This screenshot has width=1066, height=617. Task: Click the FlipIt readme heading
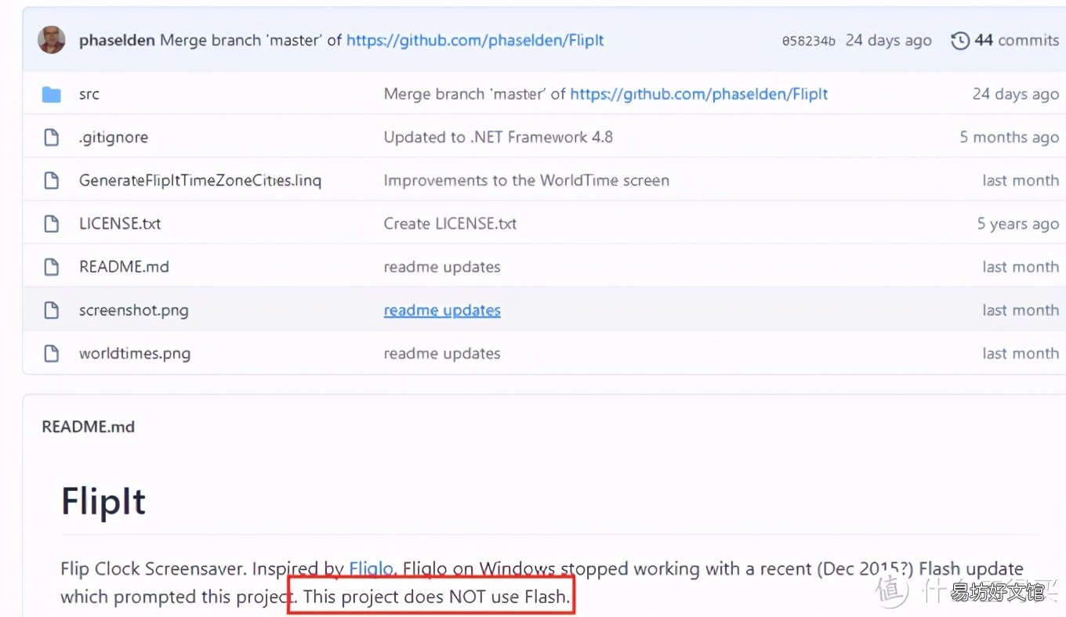point(103,502)
